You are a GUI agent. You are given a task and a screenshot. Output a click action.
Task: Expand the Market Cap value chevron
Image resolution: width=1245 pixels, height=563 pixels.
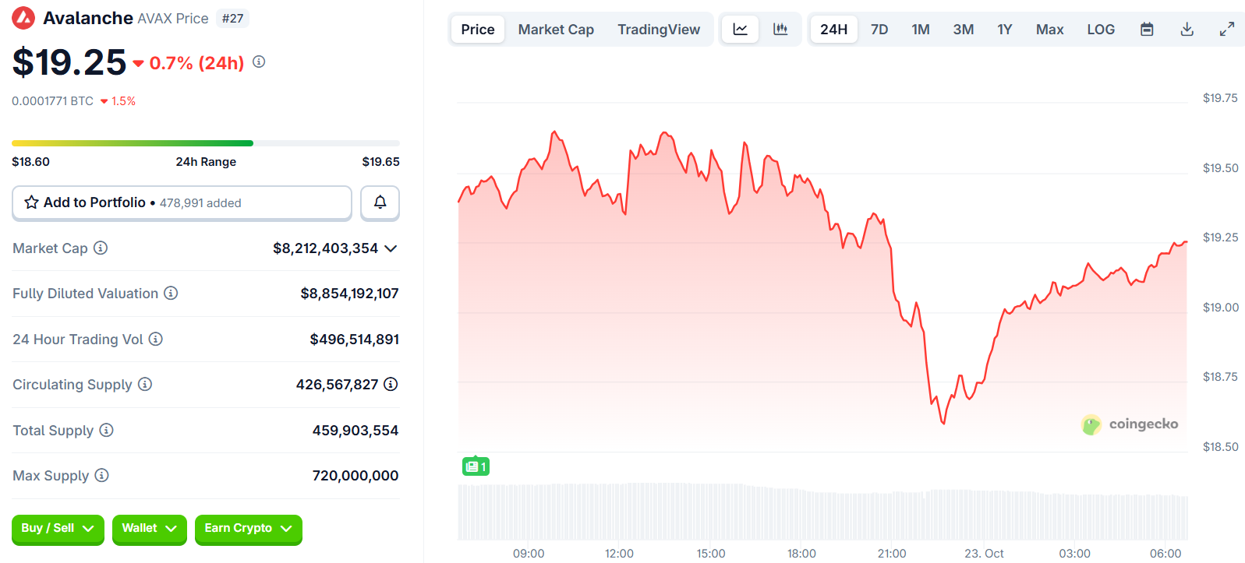coord(391,248)
